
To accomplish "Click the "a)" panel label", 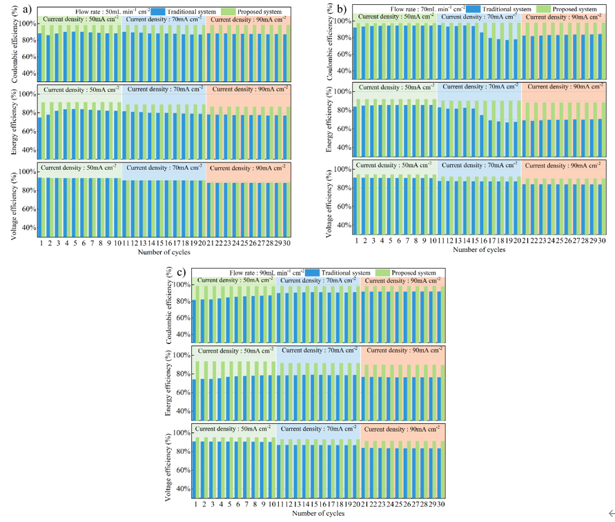I will (x=28, y=9).
